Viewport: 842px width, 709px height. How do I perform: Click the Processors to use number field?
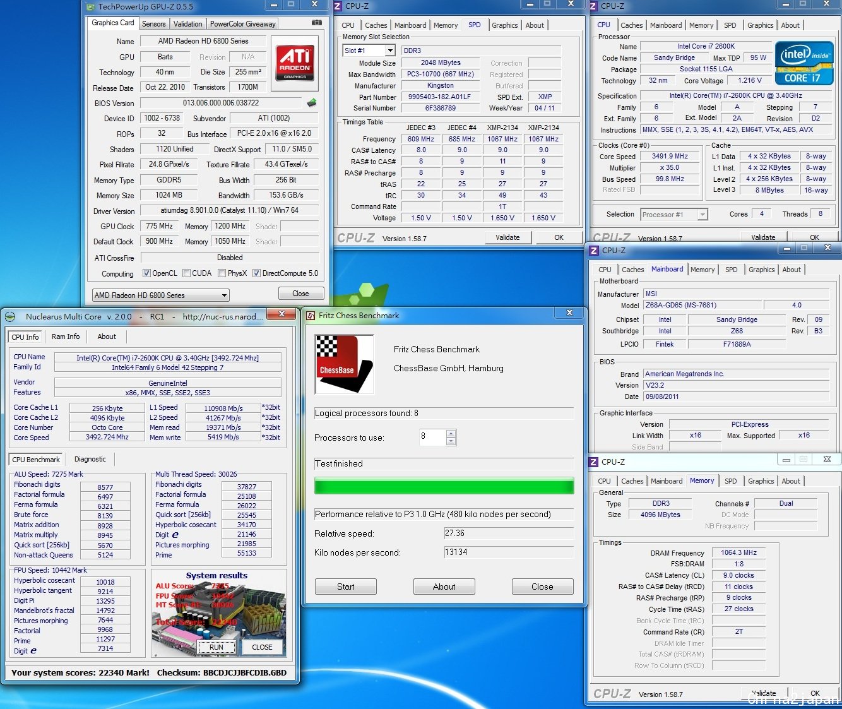tap(432, 436)
